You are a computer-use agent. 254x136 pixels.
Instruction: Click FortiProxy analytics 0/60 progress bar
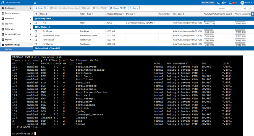[209, 30]
